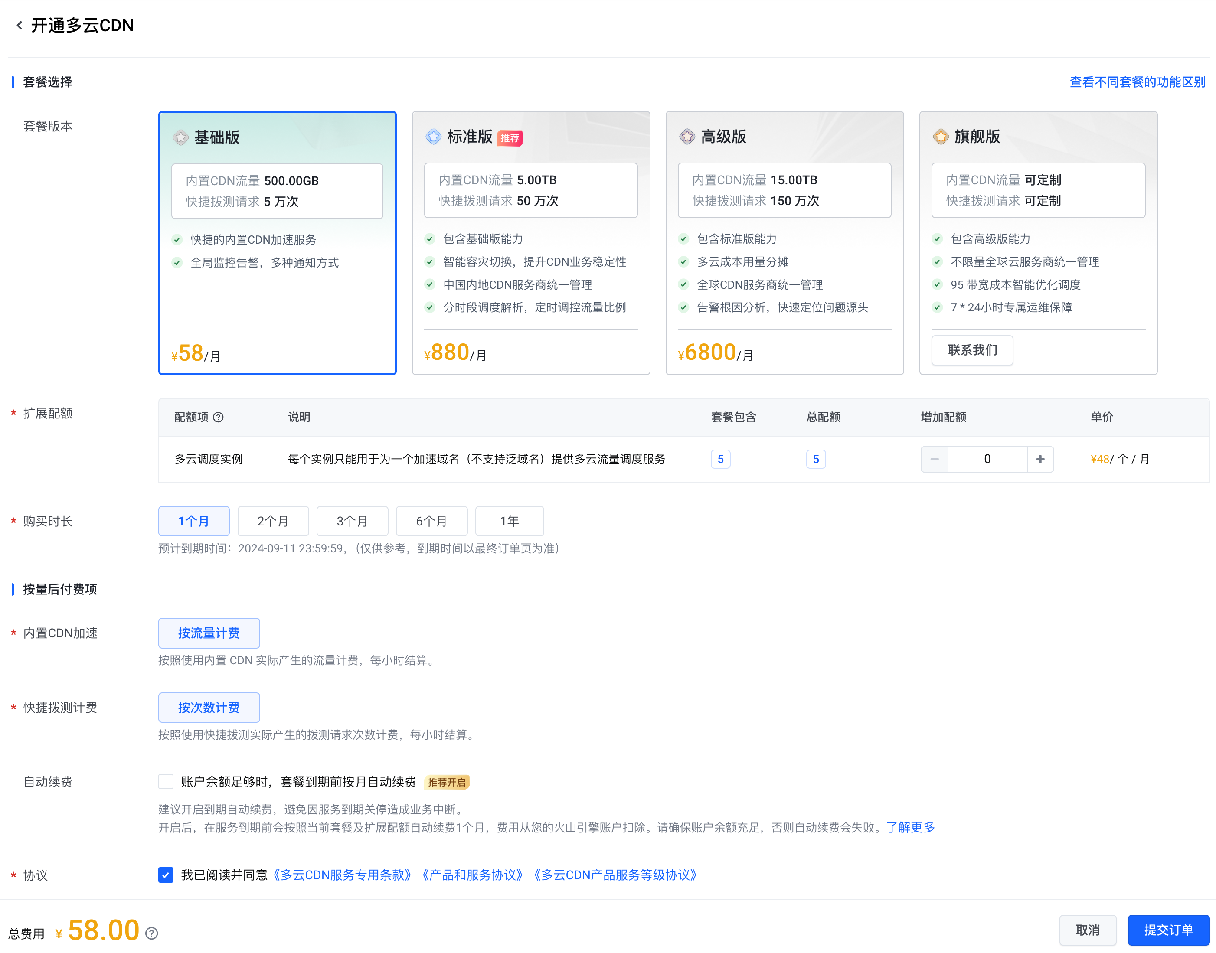Click checkmark beside 7 * 24小时专属运维保障

click(x=938, y=307)
